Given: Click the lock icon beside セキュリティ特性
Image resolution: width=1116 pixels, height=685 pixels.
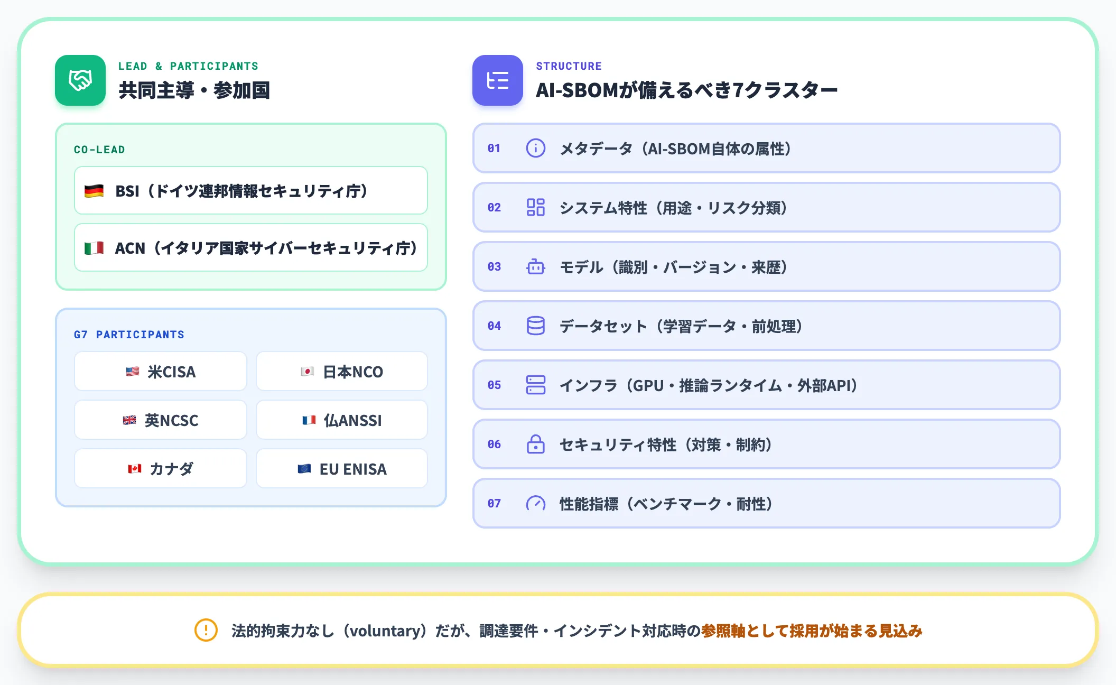Looking at the screenshot, I should click(536, 444).
